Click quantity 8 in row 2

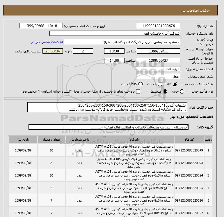[51, 163]
